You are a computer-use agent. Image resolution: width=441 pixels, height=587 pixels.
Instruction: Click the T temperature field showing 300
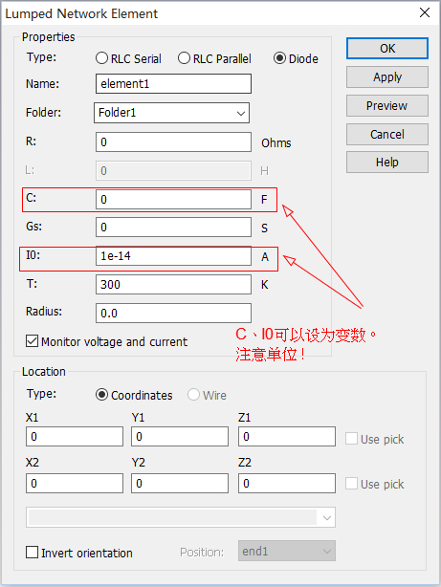[x=173, y=285]
